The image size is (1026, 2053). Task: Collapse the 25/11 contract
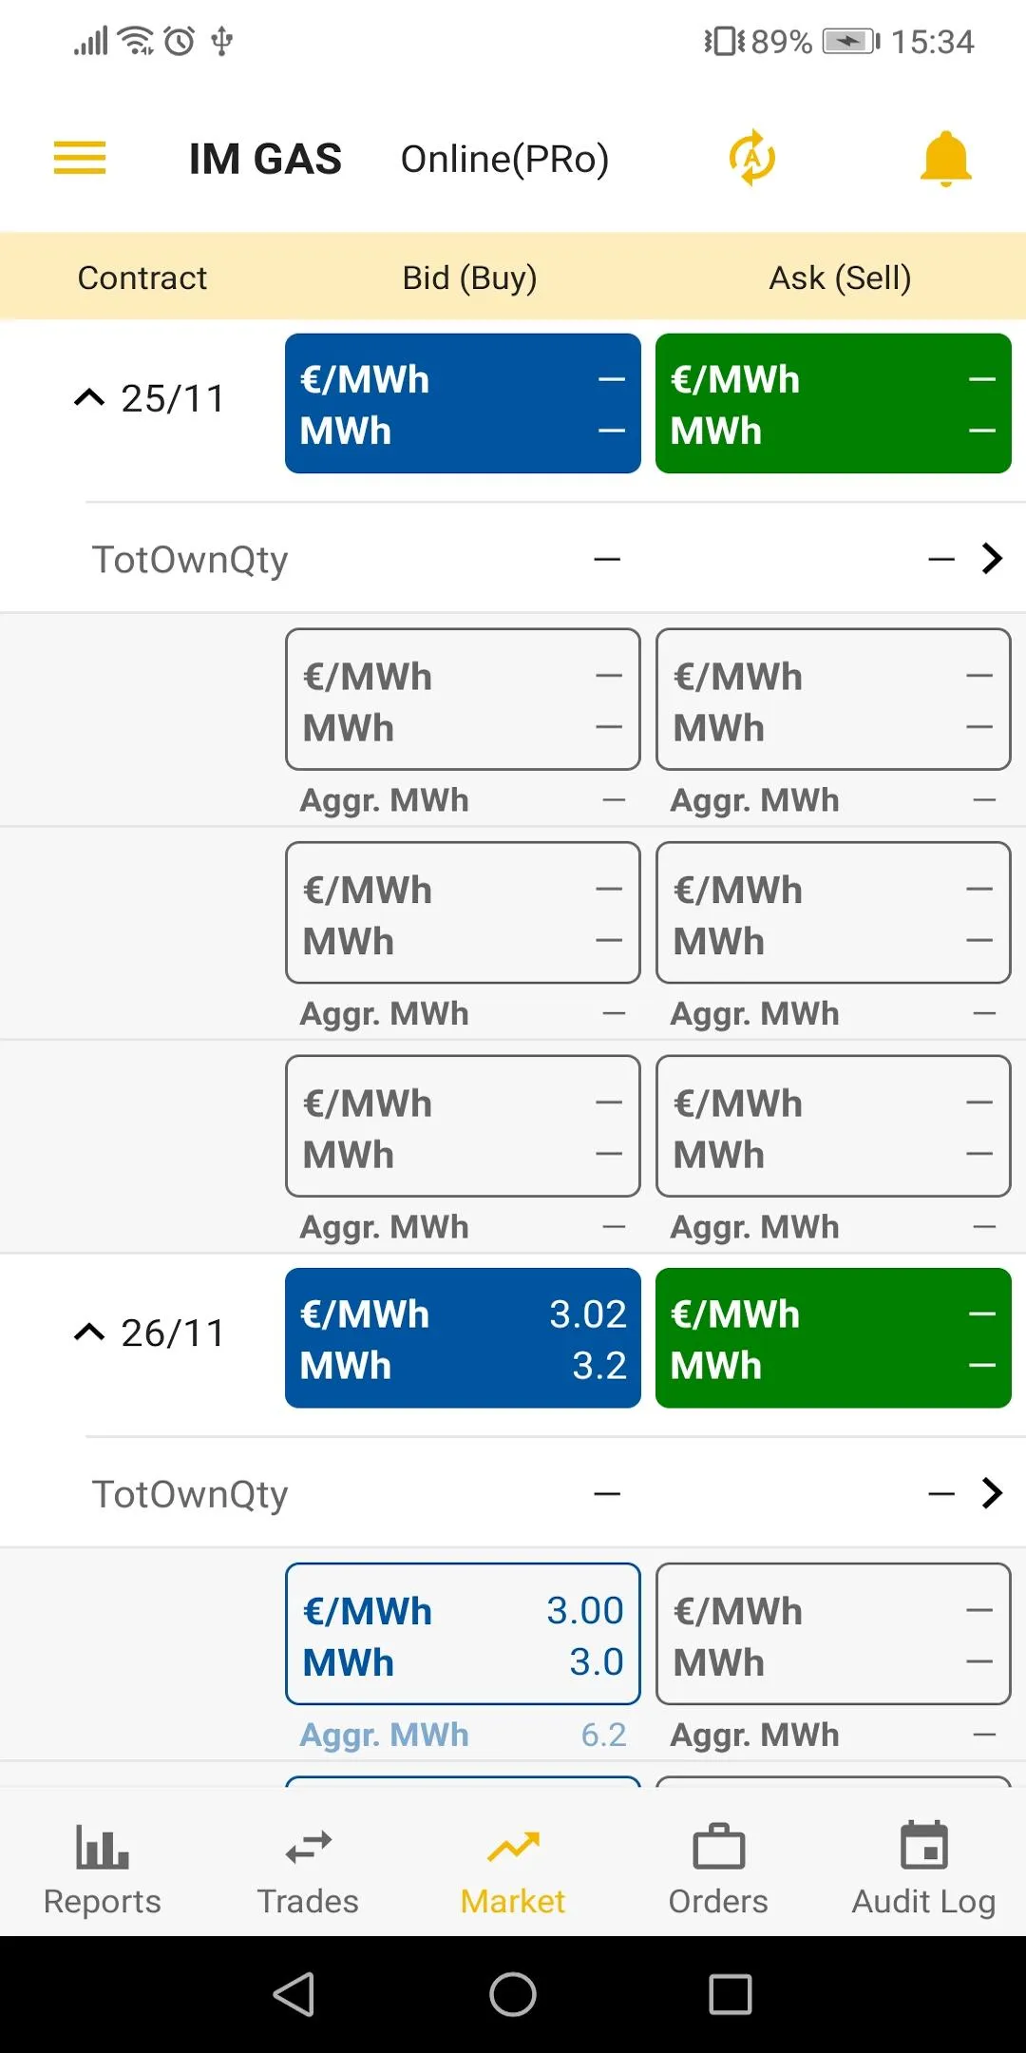tap(89, 398)
